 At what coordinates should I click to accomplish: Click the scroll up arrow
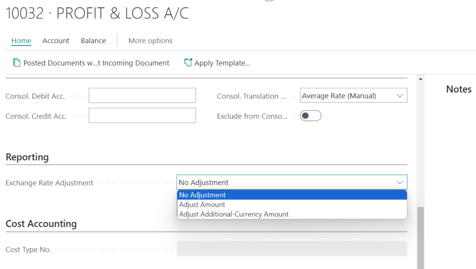coord(420,79)
